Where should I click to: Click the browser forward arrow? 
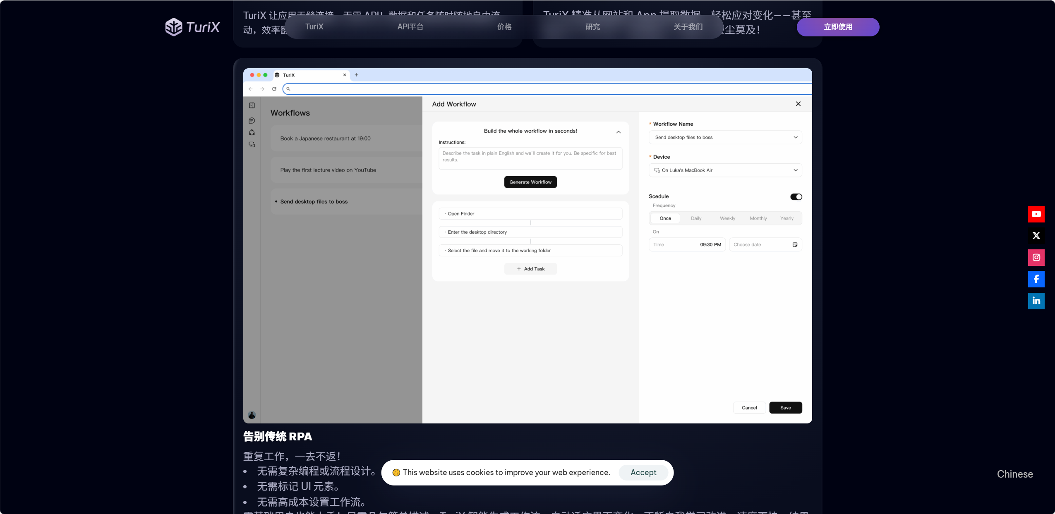[262, 89]
